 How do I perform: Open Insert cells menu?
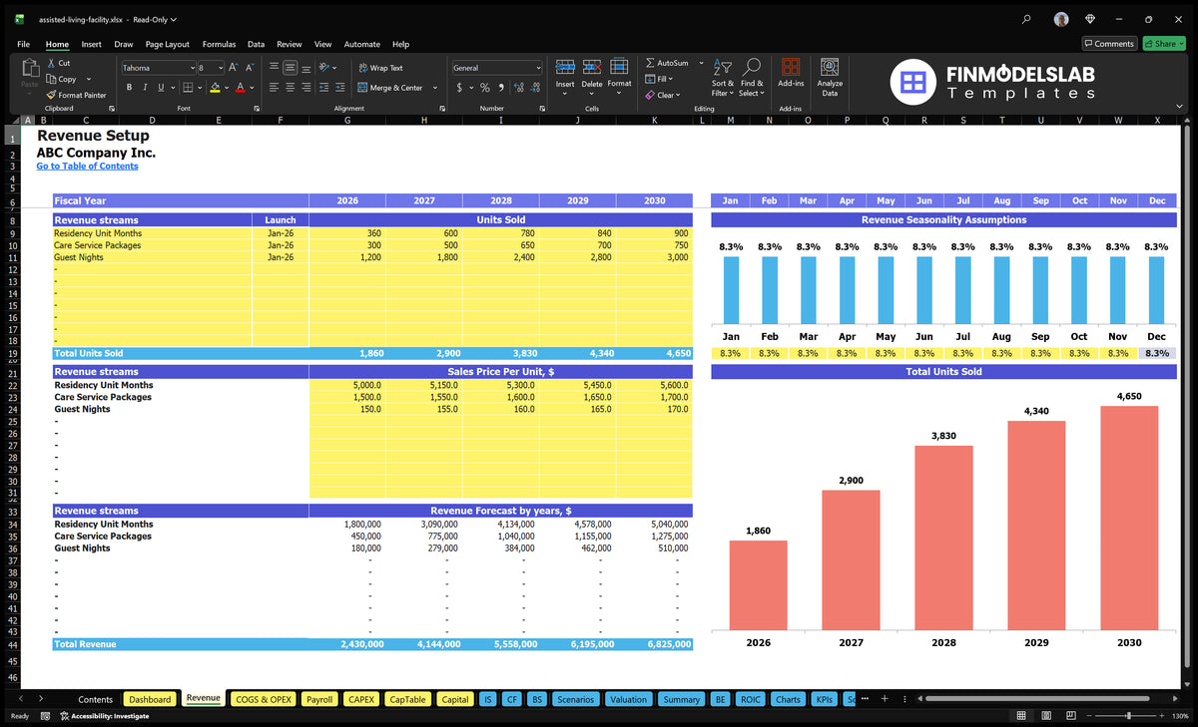tap(565, 75)
